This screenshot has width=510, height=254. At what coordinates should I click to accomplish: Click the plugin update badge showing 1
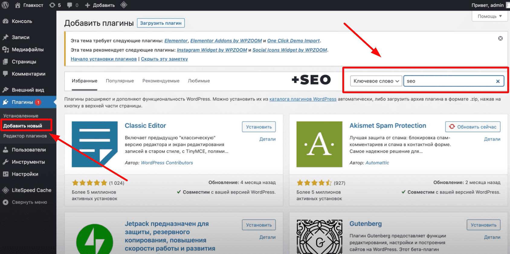point(38,102)
